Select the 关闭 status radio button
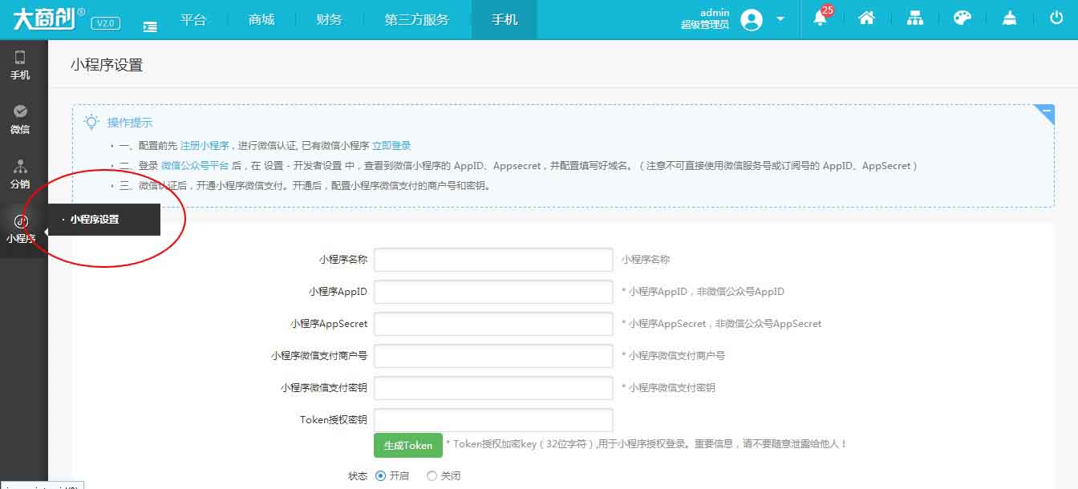Image resolution: width=1078 pixels, height=489 pixels. pyautogui.click(x=432, y=475)
